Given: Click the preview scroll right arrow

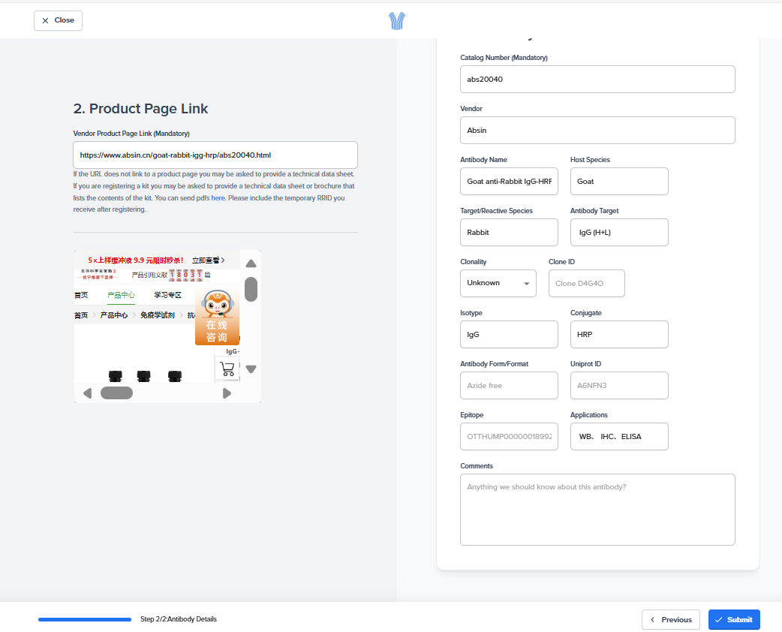Looking at the screenshot, I should pos(227,393).
